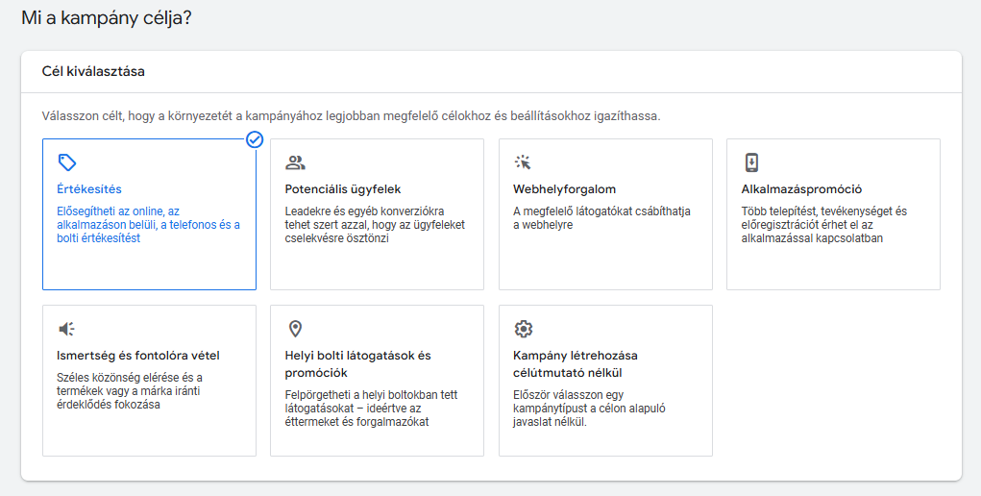
Task: Click the gear icon for campaign without guidance
Action: [523, 329]
